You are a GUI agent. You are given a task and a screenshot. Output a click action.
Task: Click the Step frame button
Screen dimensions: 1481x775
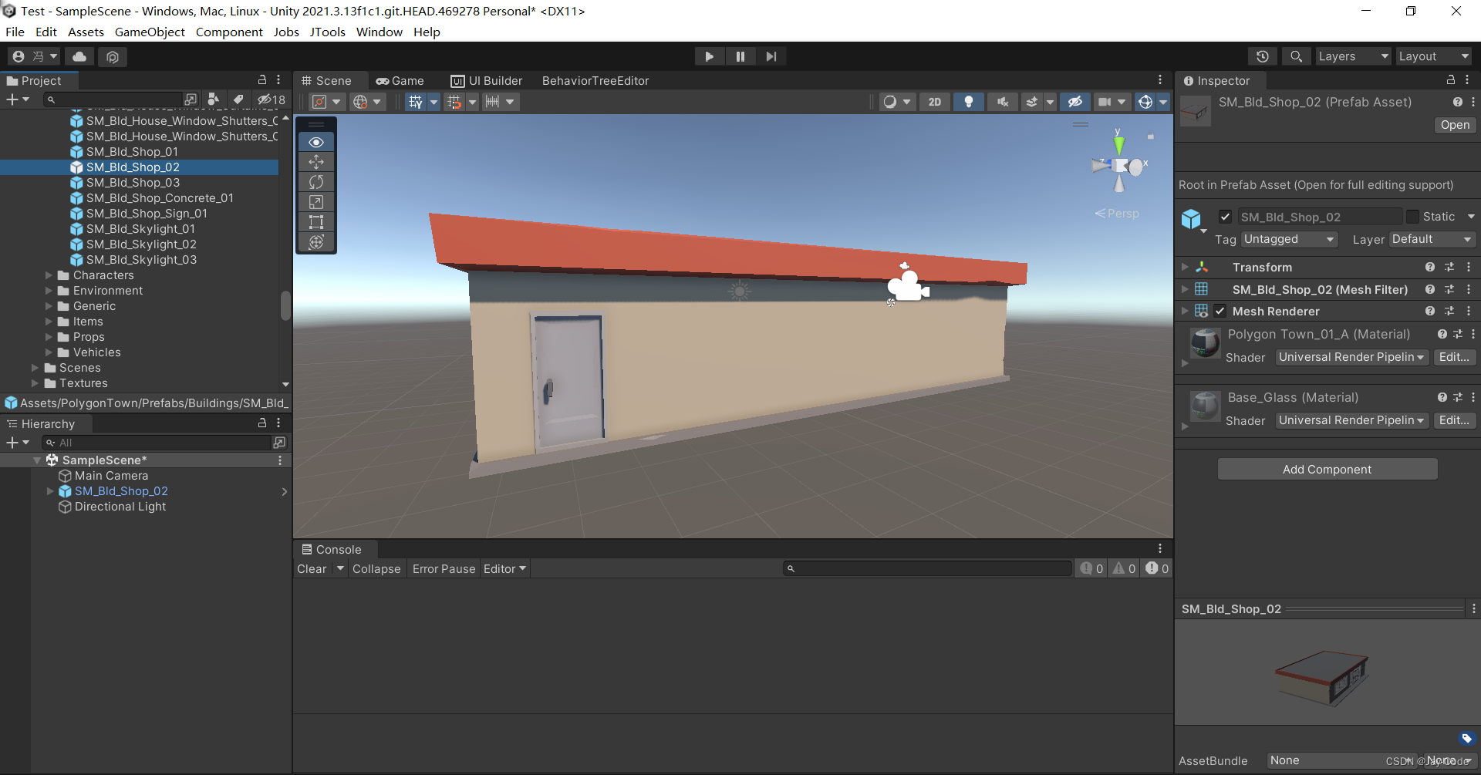click(771, 56)
